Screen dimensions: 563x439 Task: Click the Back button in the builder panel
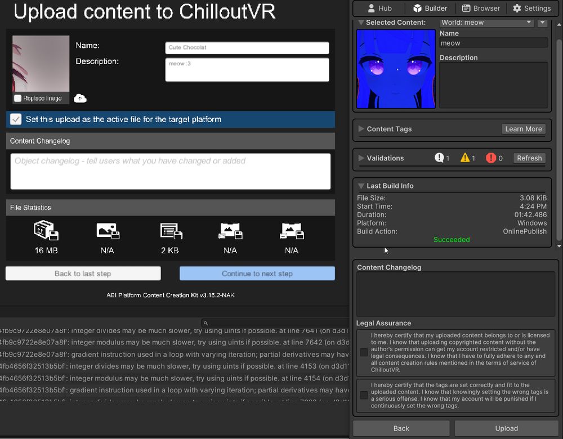point(401,428)
